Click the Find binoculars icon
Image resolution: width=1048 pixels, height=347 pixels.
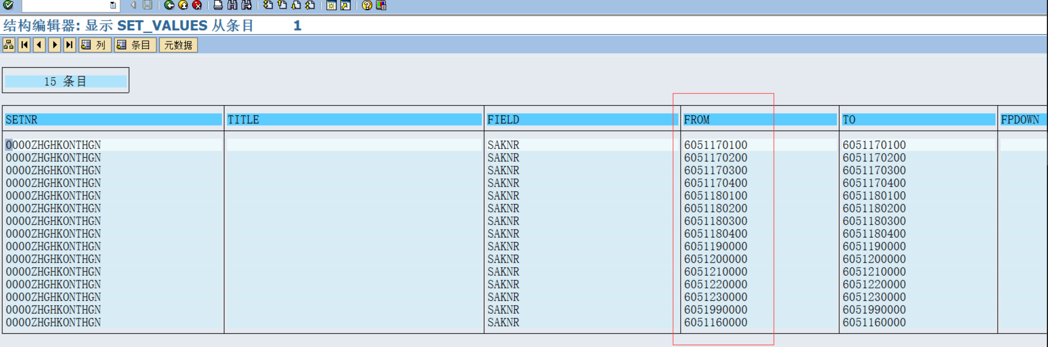tap(232, 5)
